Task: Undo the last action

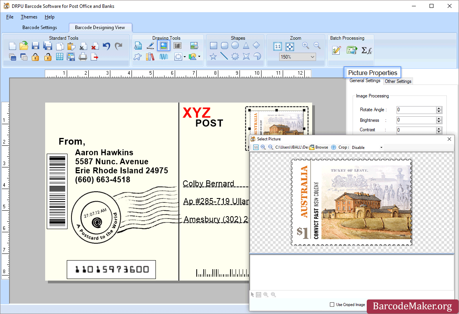Action: click(x=106, y=46)
